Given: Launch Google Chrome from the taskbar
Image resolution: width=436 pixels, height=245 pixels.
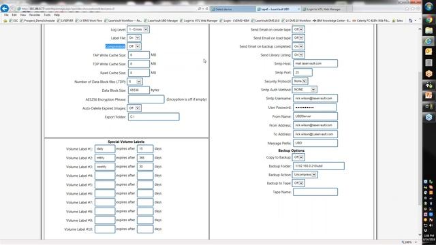Looking at the screenshot, I should 429,20.
